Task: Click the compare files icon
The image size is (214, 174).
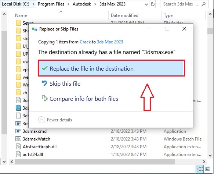Action: point(45,98)
